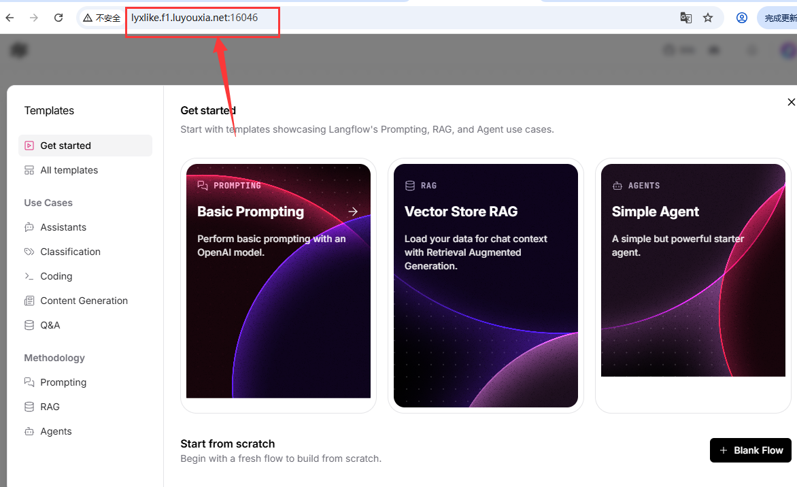Click the 'Load your data for chat' description
The image size is (797, 487).
[476, 252]
